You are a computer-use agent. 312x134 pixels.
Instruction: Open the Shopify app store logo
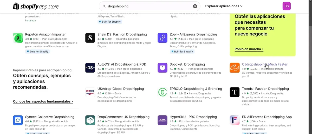[36, 6]
